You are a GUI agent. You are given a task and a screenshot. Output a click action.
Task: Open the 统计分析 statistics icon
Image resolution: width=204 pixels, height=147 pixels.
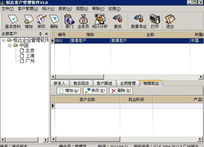[100, 21]
